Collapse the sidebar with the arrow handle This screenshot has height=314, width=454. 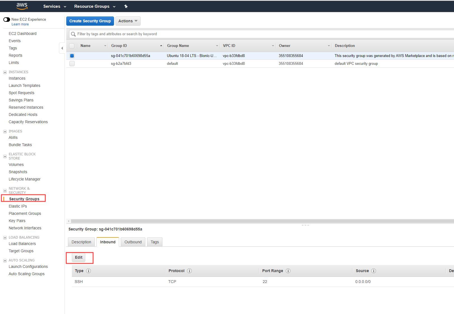62,48
